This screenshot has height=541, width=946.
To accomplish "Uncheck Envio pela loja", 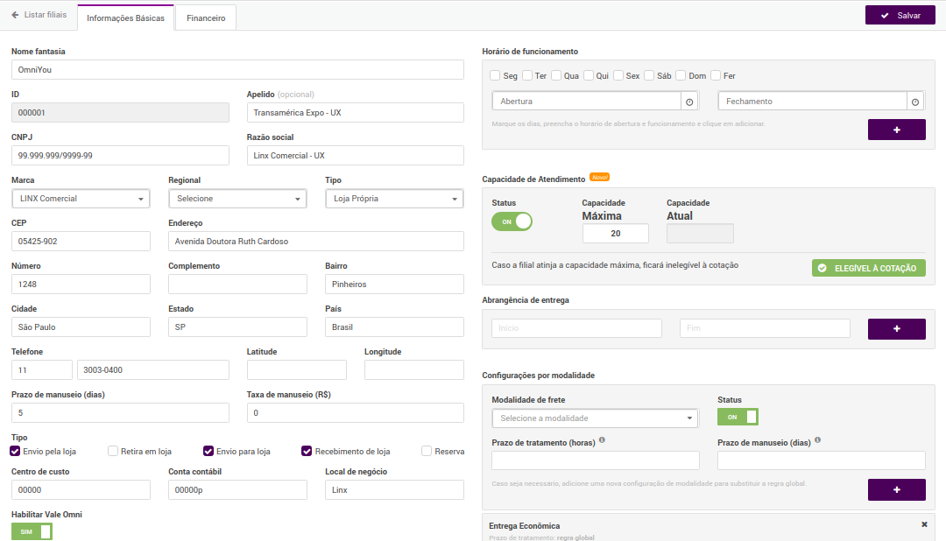I will coord(15,451).
